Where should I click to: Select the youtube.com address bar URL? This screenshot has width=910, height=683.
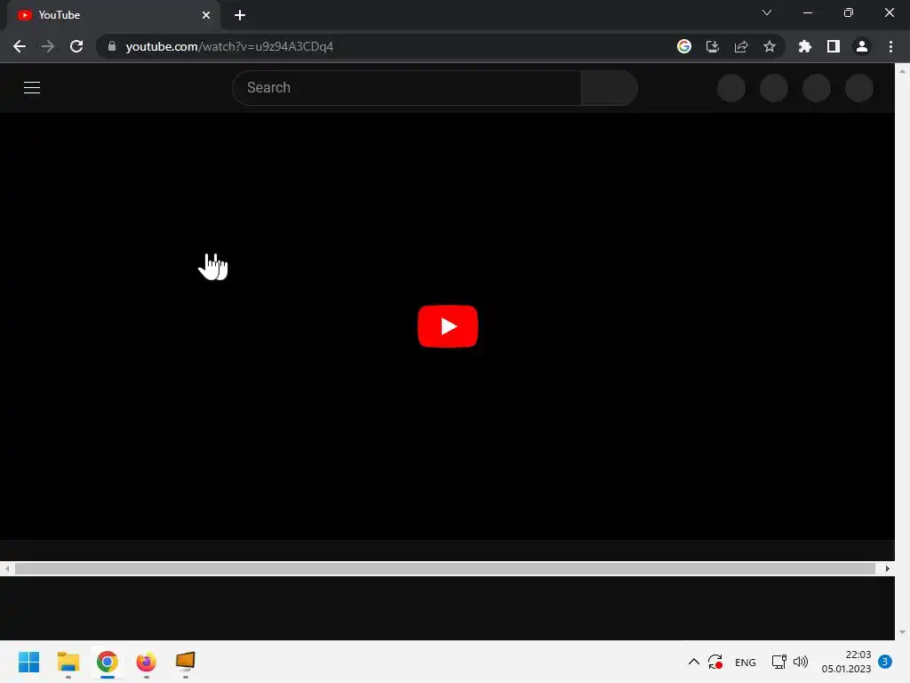click(229, 46)
